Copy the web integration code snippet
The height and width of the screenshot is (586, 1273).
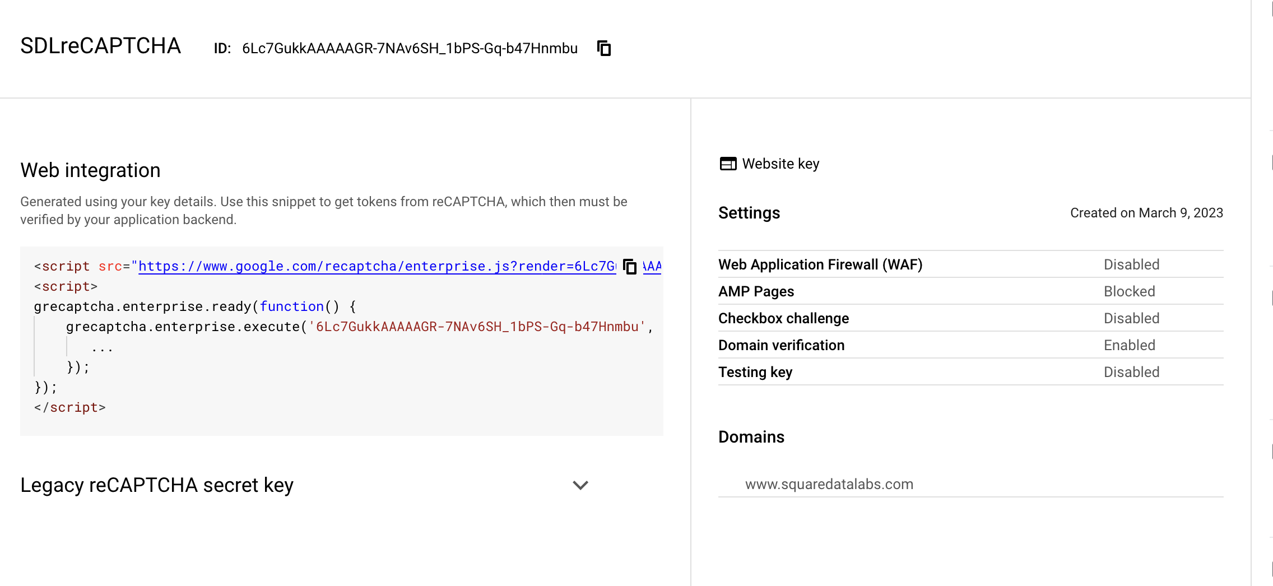(x=630, y=267)
